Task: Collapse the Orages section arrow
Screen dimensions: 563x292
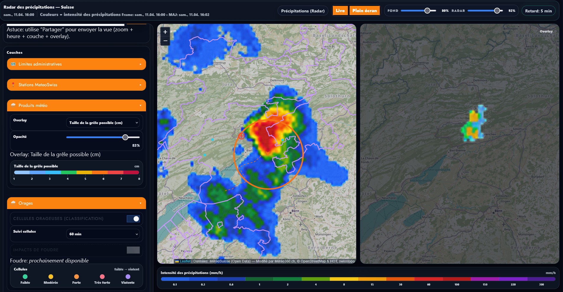Action: coord(140,203)
